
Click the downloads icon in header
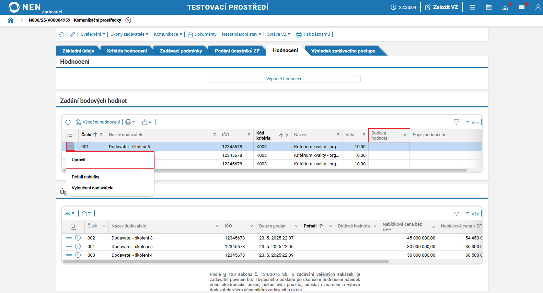505,7
